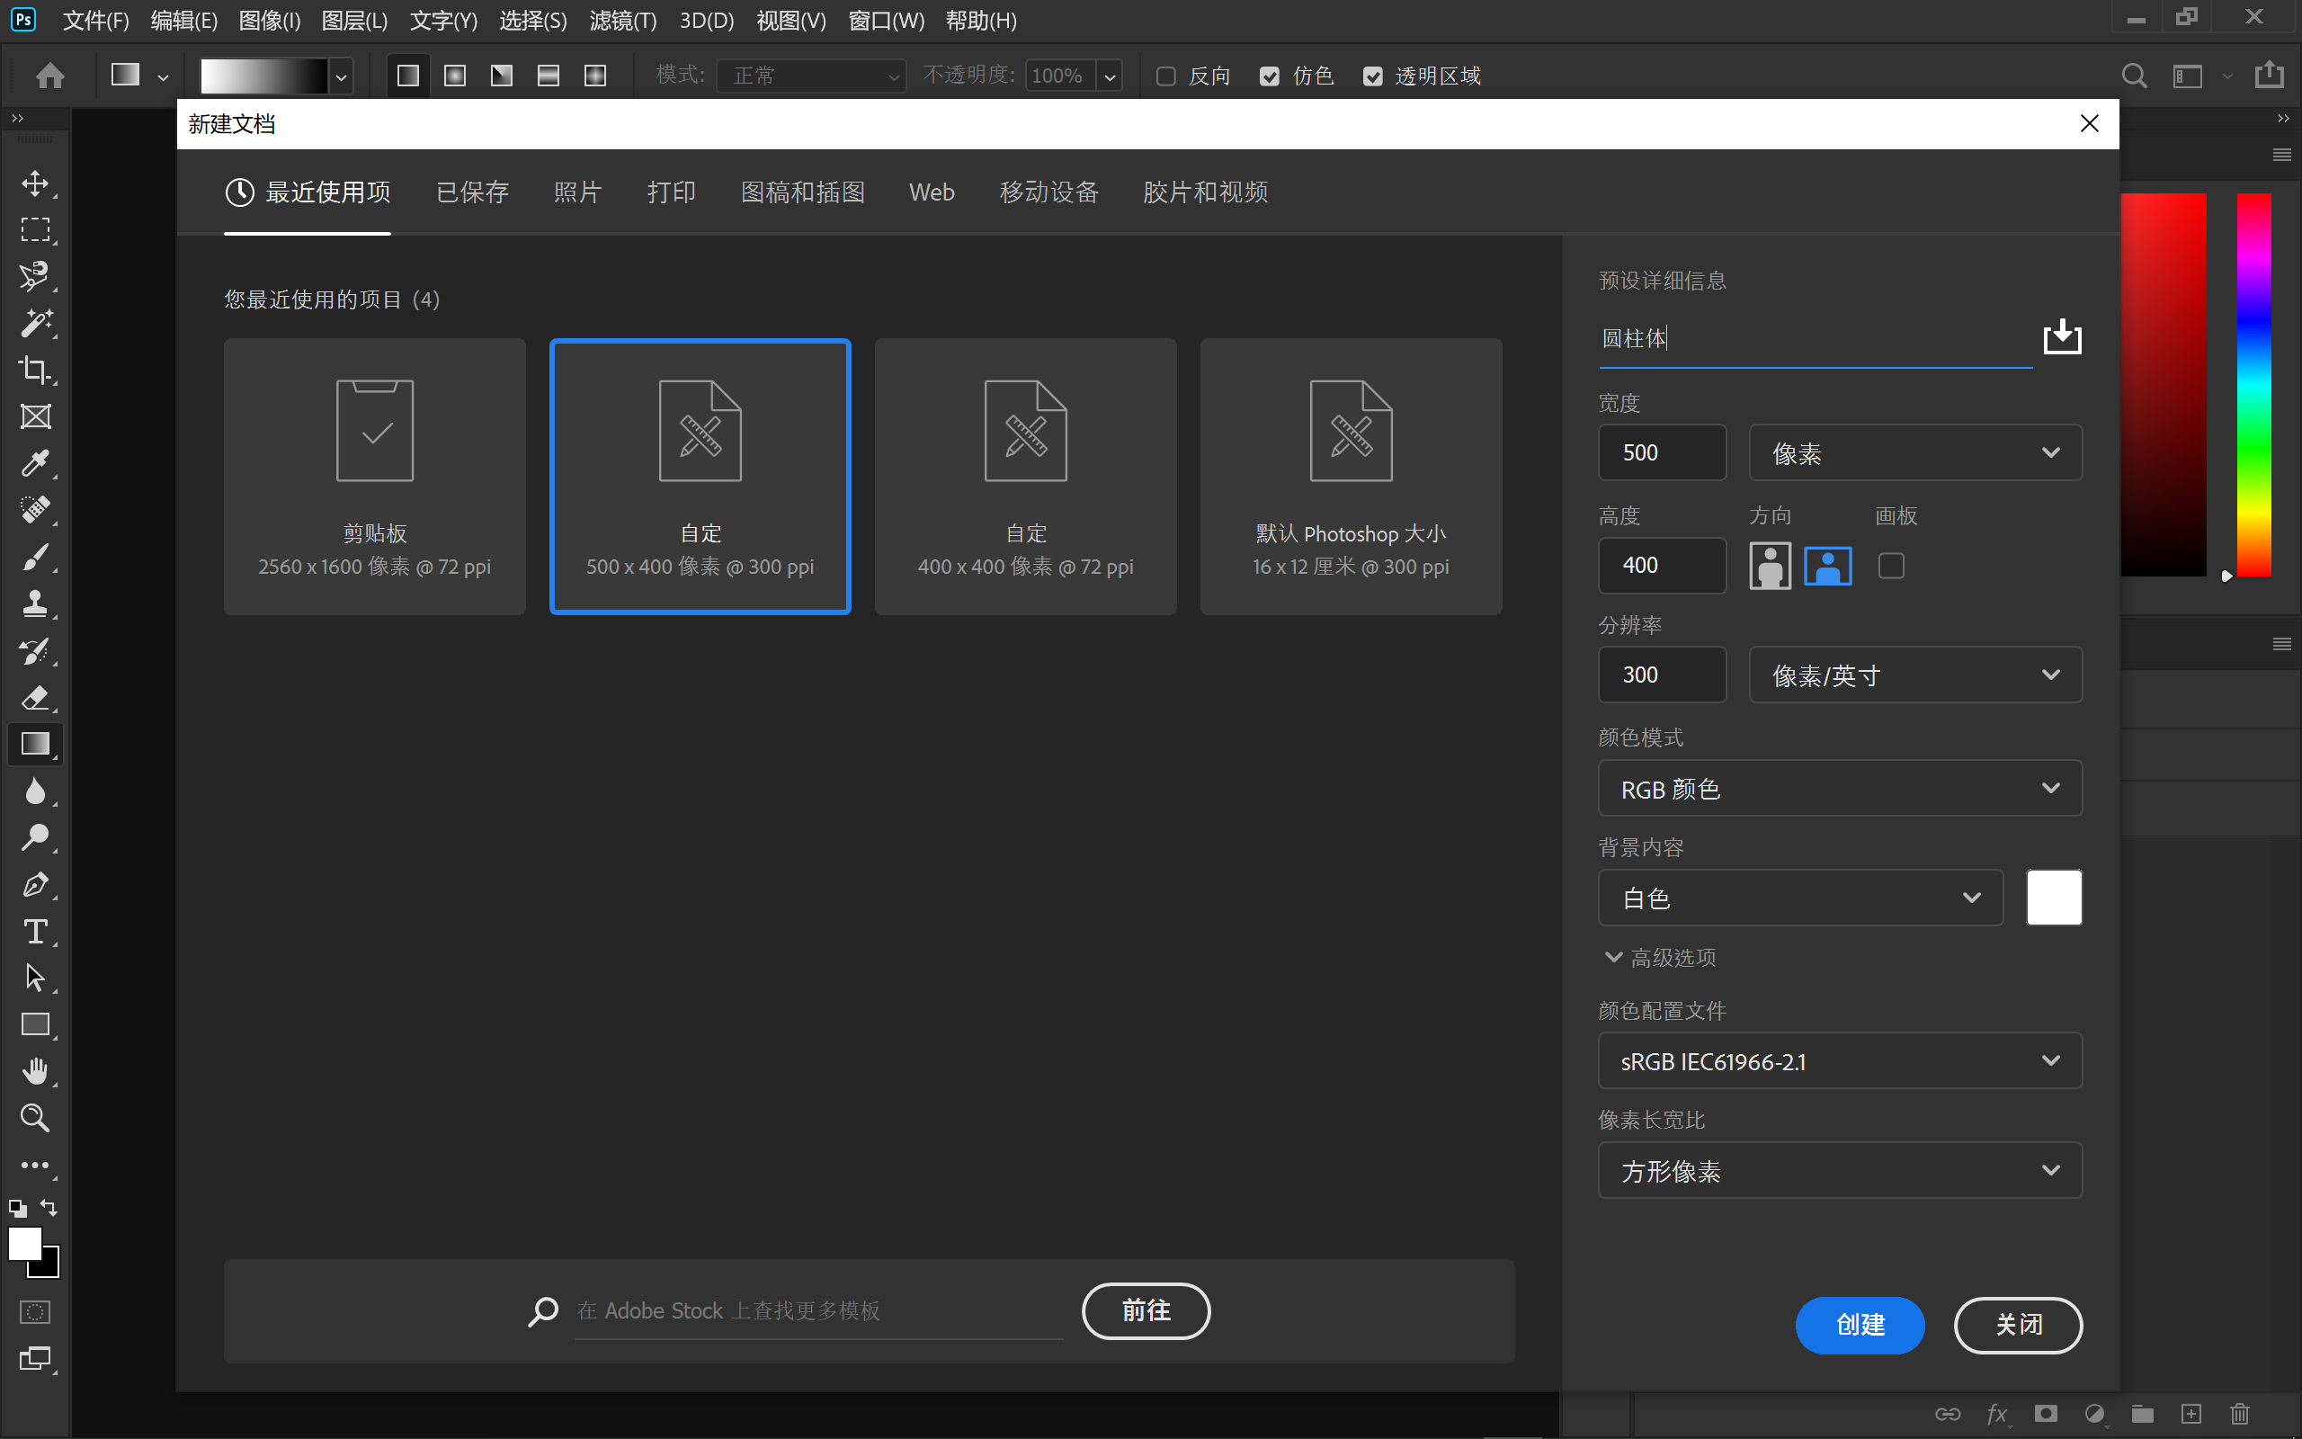Image resolution: width=2302 pixels, height=1439 pixels.
Task: Switch to the 打印 tab
Action: click(672, 192)
